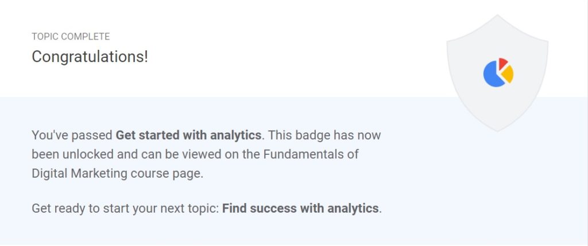Click the bold Get started with analytics text
The height and width of the screenshot is (246, 588).
(x=188, y=135)
